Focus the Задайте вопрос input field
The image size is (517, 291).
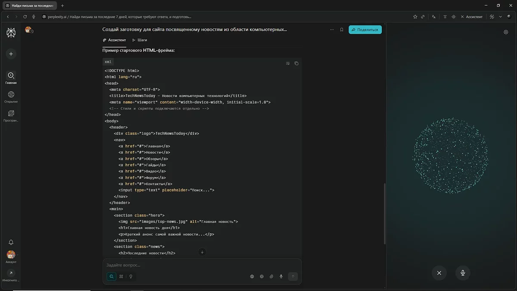point(202,265)
